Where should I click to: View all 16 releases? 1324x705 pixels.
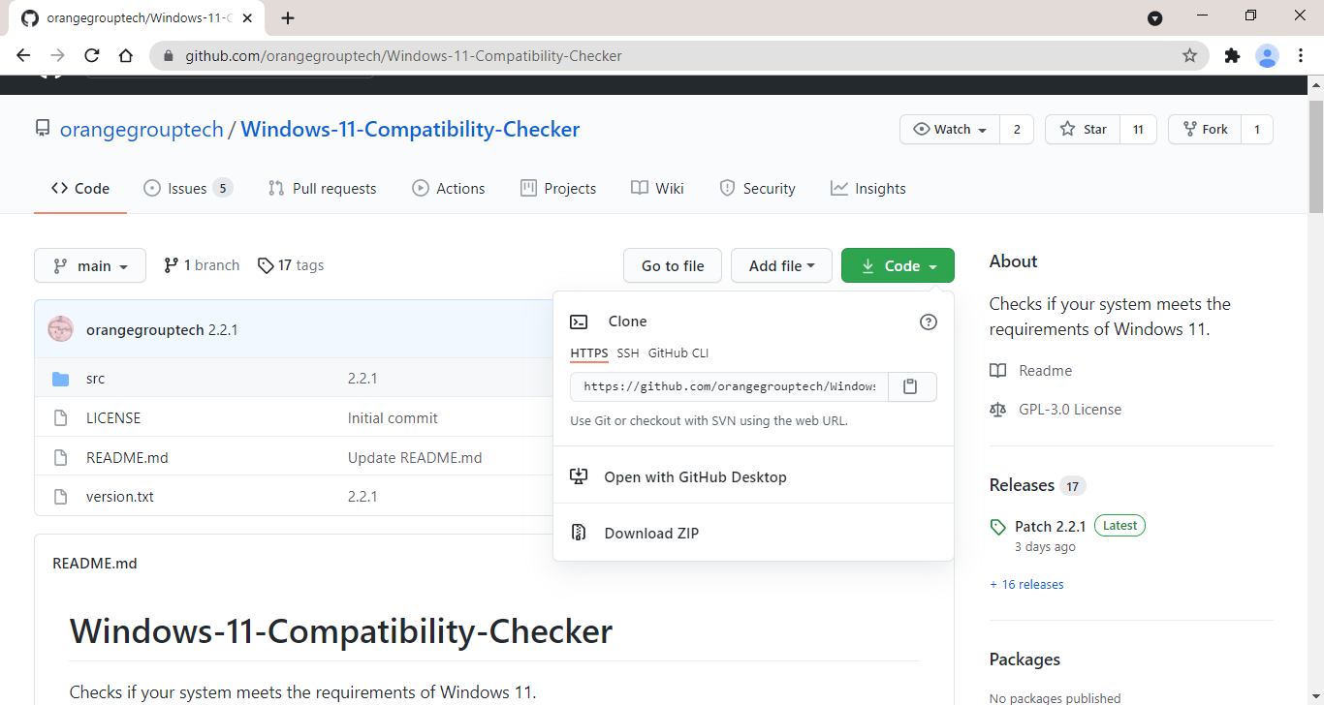[1026, 583]
